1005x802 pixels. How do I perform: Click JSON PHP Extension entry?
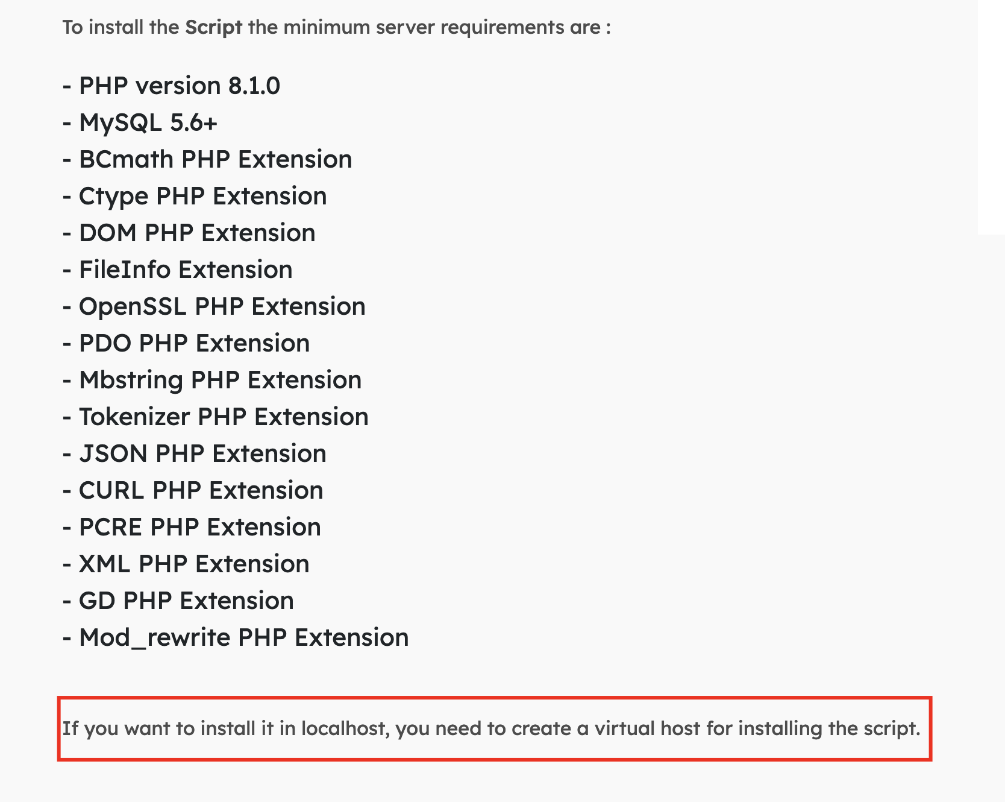[195, 453]
